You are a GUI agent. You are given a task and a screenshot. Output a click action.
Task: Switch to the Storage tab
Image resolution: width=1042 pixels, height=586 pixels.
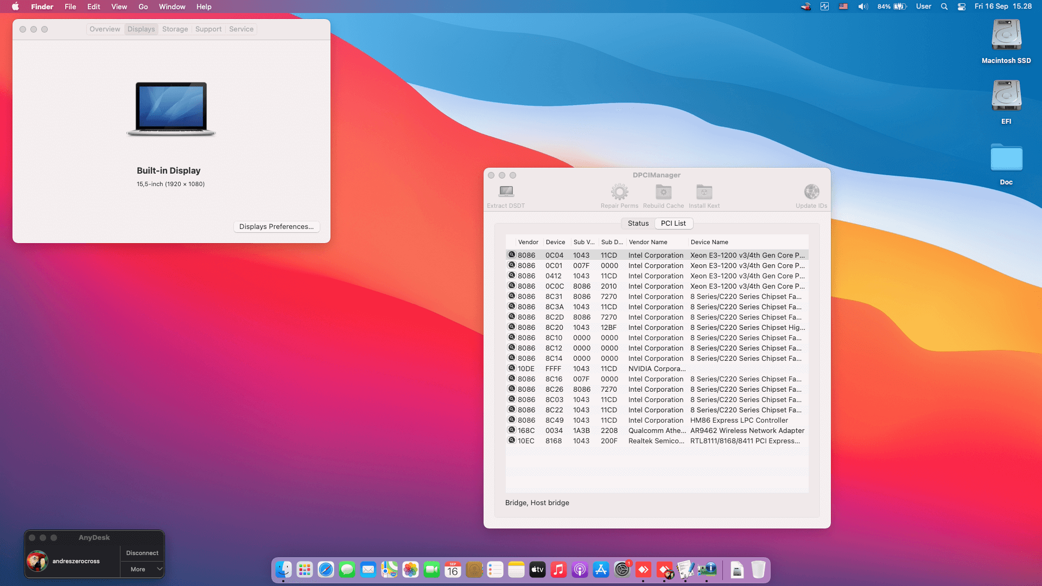(x=175, y=29)
